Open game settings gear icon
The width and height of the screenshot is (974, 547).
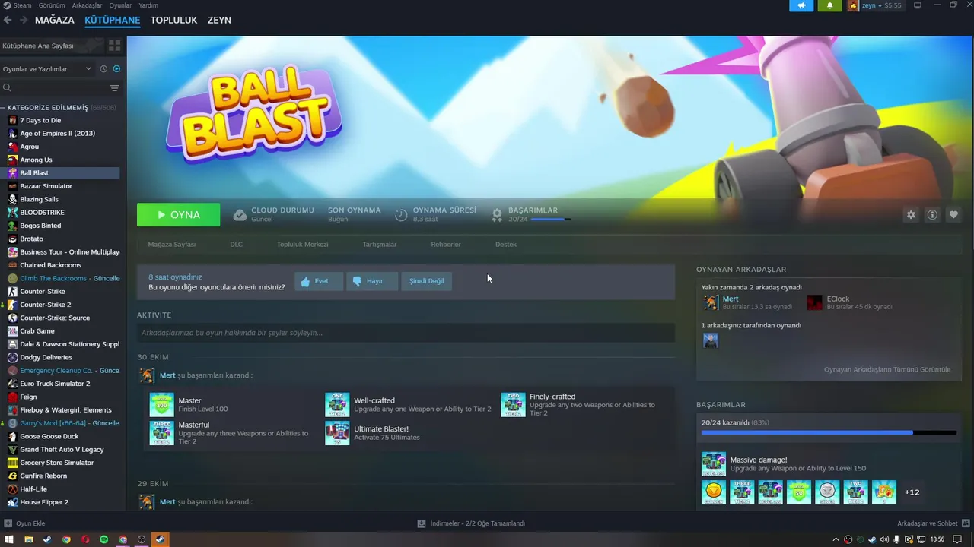(x=911, y=215)
